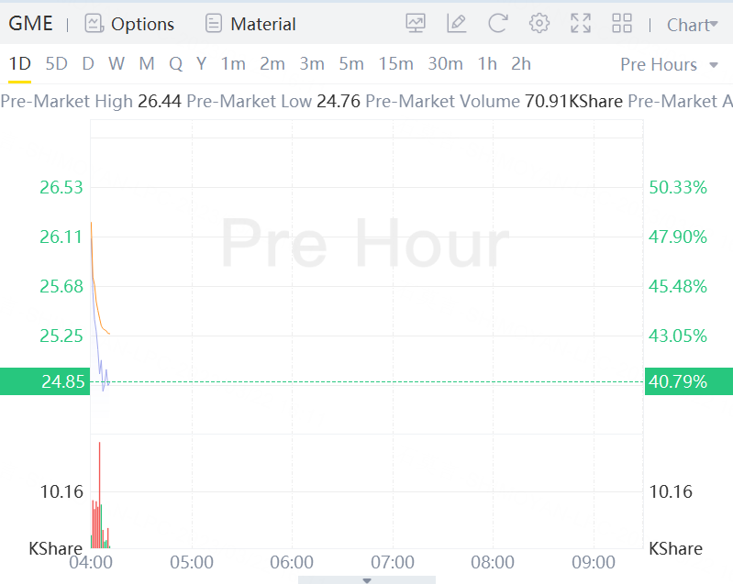This screenshot has height=584, width=733.
Task: Click the 25.68 price axis label
Action: (61, 286)
